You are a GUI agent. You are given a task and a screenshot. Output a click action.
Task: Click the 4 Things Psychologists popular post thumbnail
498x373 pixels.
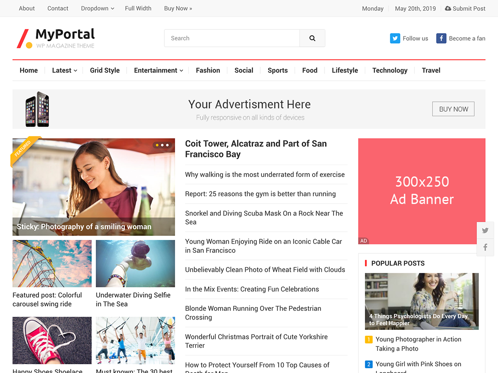(x=422, y=301)
